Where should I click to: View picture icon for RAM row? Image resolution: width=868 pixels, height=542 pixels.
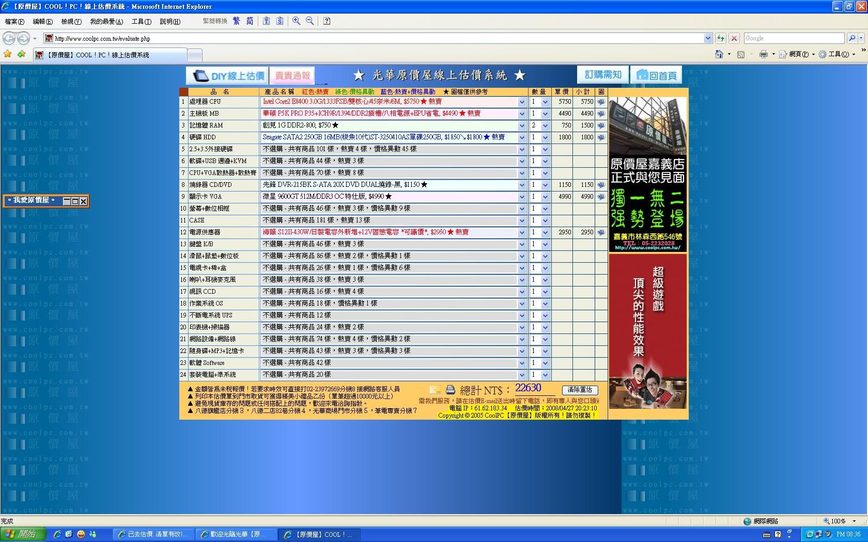pos(601,125)
